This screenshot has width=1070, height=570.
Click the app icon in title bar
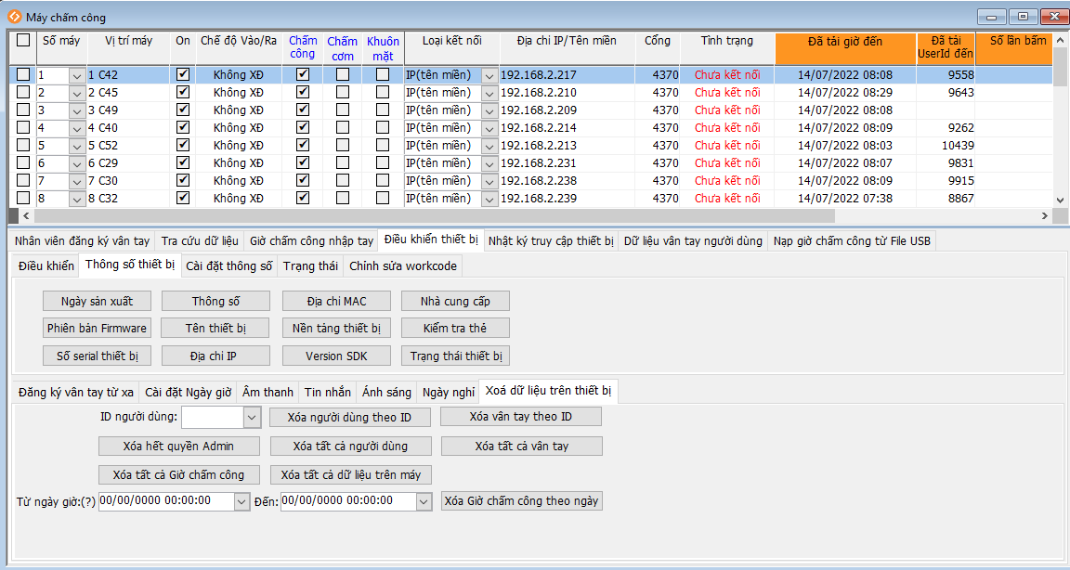click(14, 17)
